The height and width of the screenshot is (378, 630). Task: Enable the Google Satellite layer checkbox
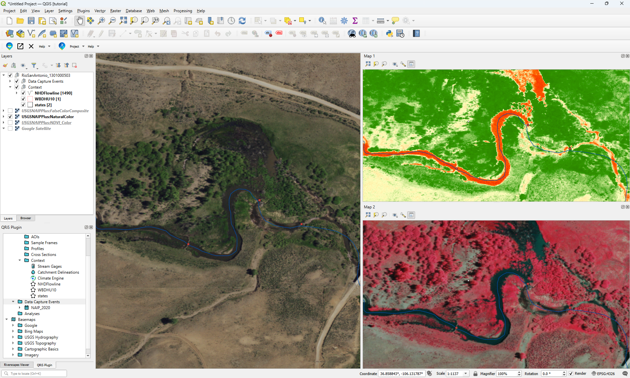click(x=10, y=129)
